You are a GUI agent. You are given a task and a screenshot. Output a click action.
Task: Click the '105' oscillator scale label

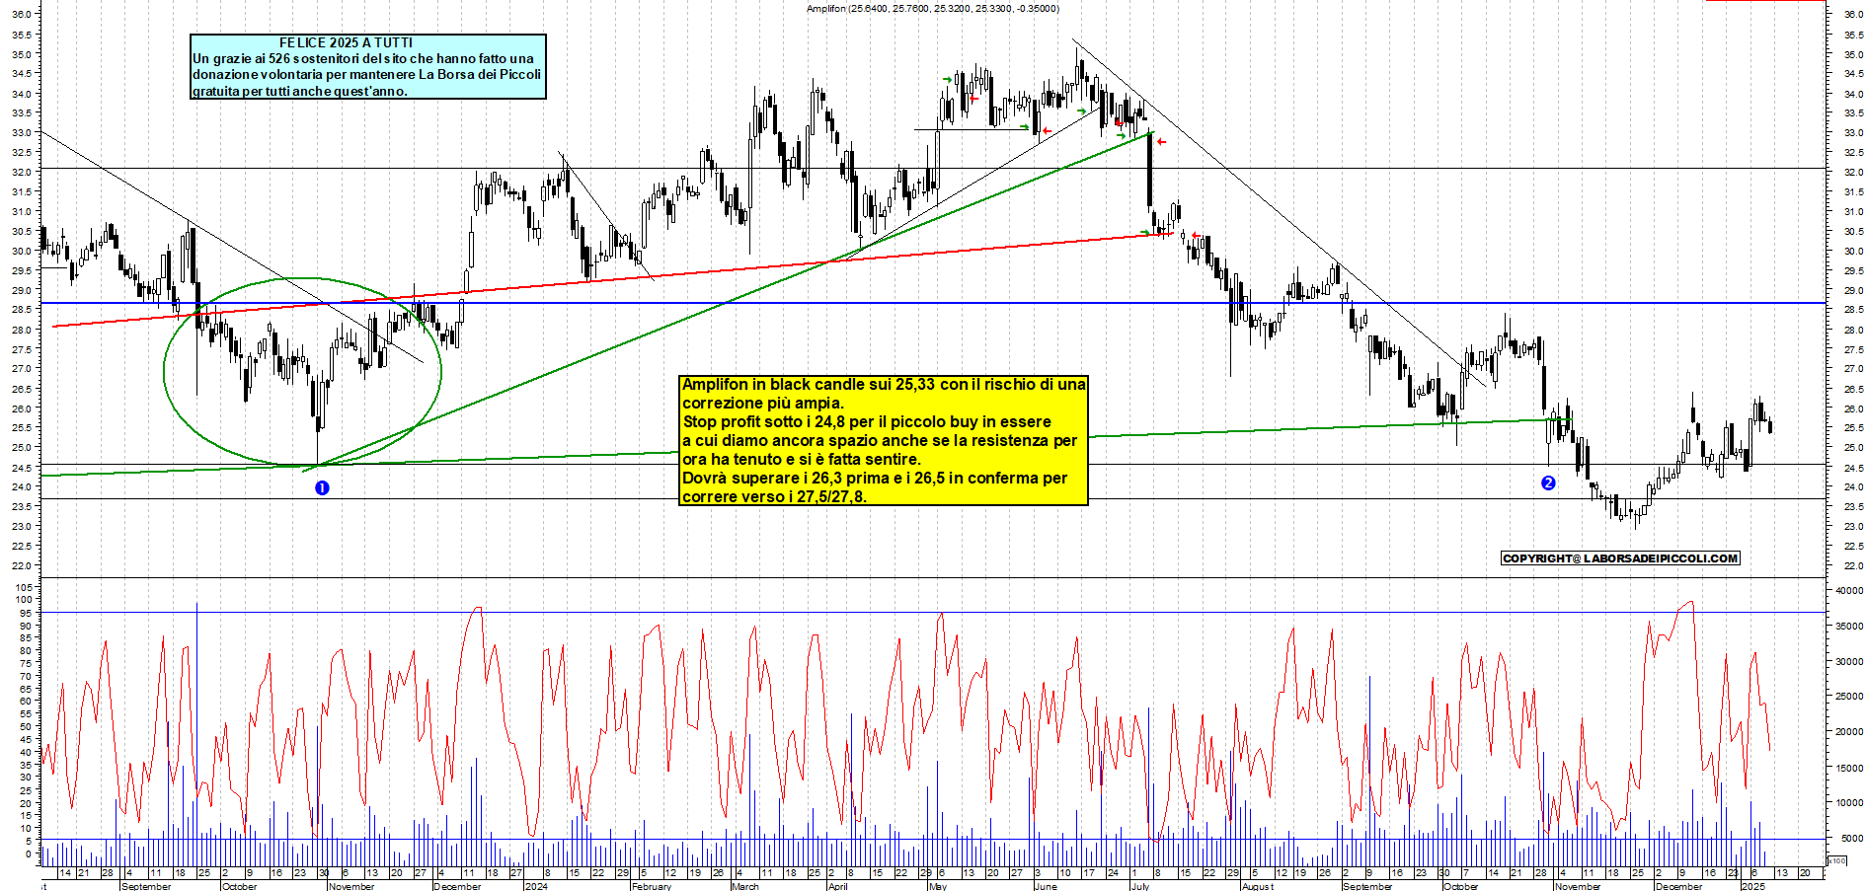click(x=24, y=587)
